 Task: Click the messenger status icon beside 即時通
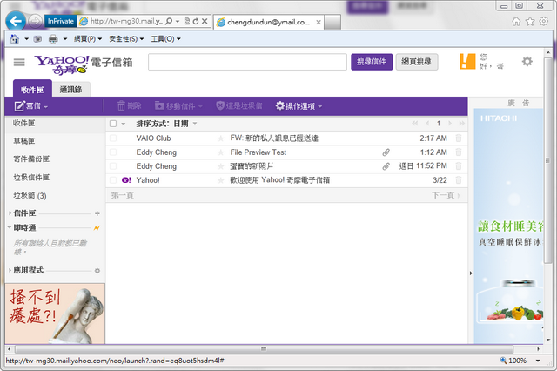pyautogui.click(x=97, y=228)
